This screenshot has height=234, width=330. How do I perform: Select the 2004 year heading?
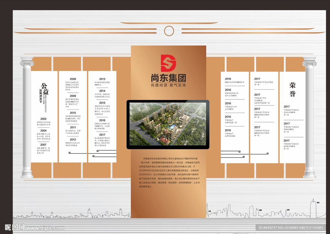44,131
